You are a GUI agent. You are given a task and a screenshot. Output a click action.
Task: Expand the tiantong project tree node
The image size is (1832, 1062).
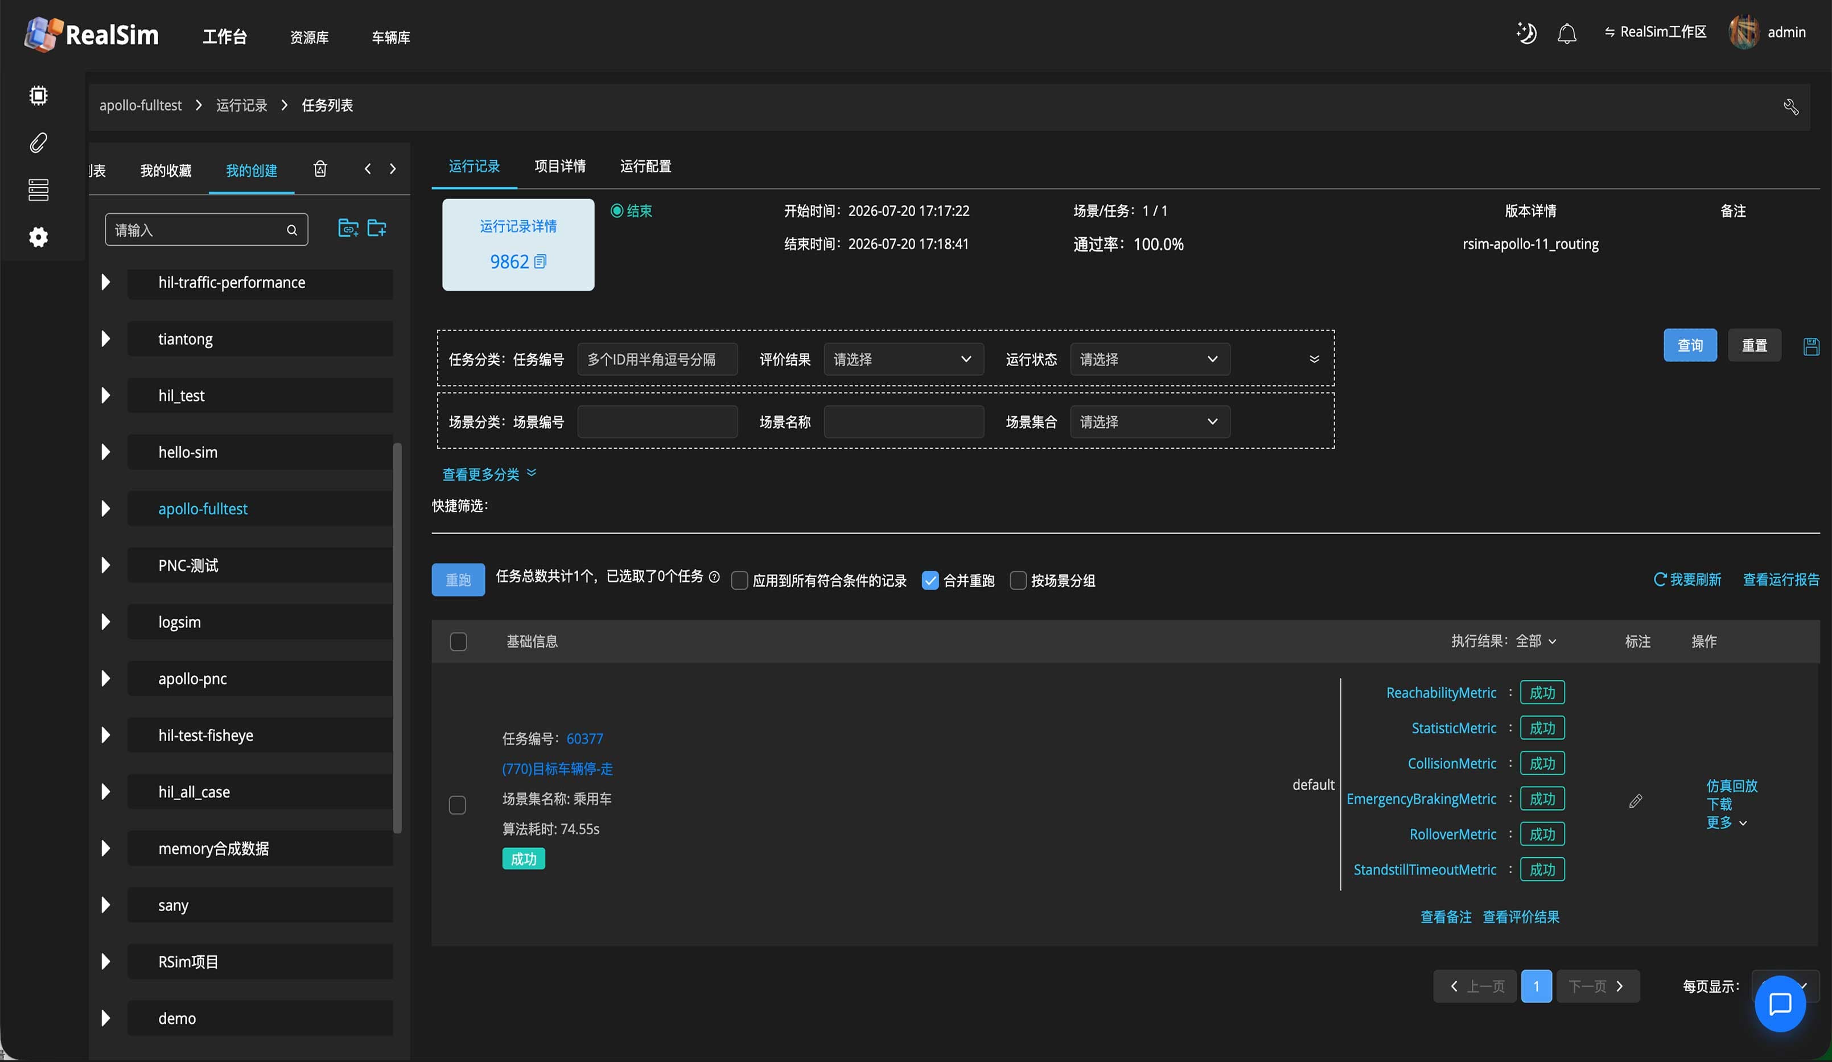pos(106,339)
